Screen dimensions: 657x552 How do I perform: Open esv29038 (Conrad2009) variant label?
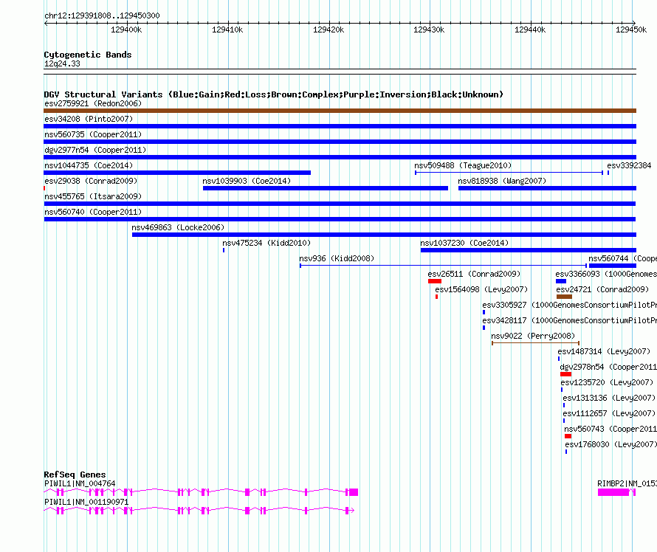pyautogui.click(x=91, y=181)
